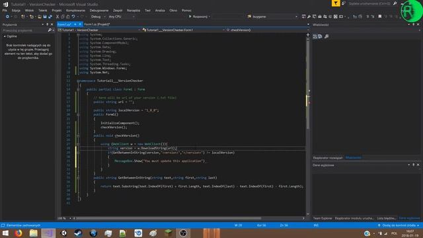This screenshot has height=238, width=423.
Task: Close the active Form1.cs tab
Action: [x=80, y=24]
